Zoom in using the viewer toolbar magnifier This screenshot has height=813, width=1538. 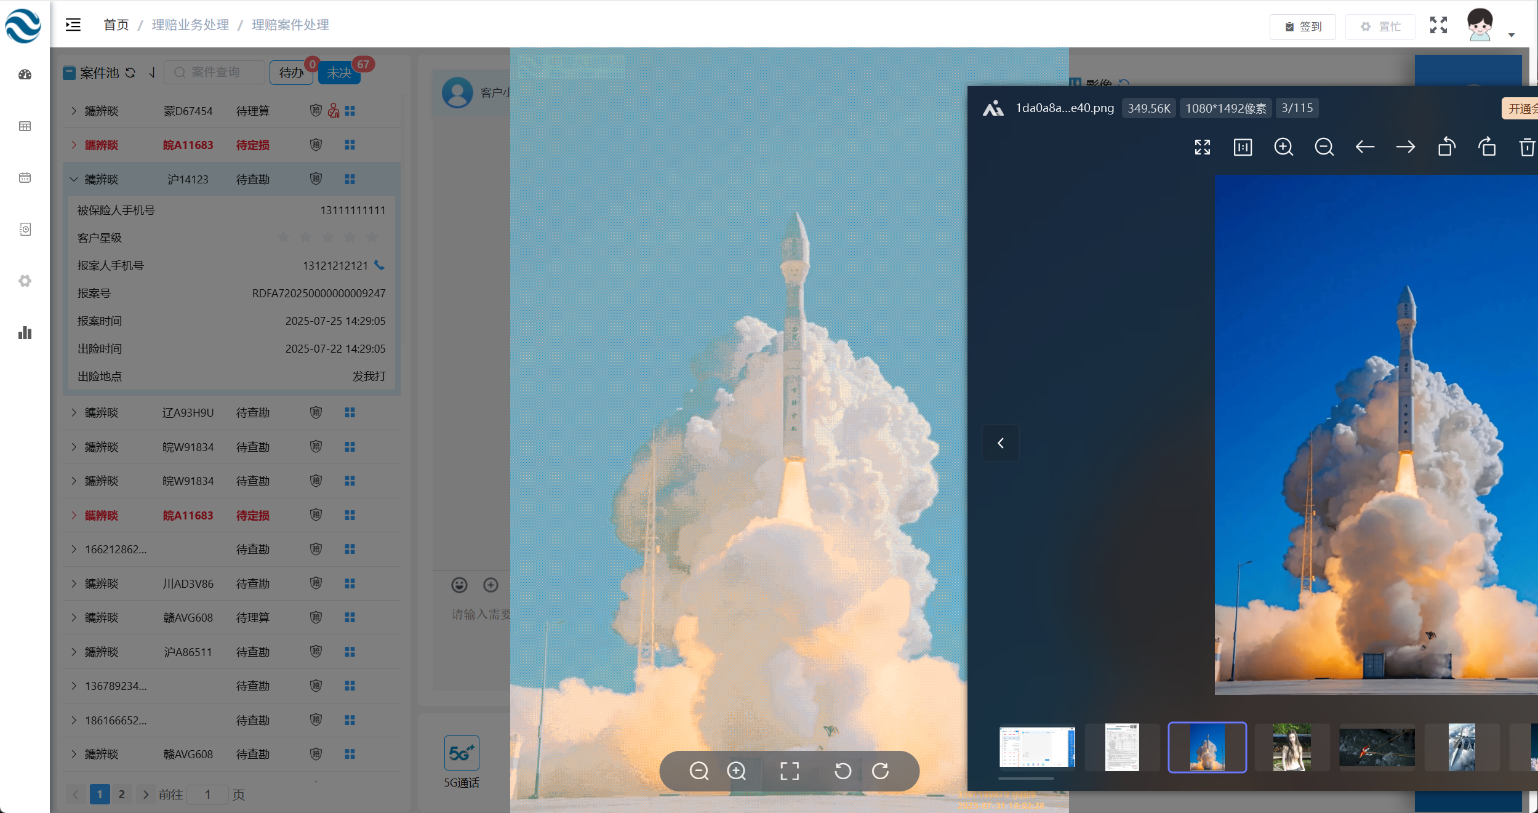click(x=1283, y=147)
